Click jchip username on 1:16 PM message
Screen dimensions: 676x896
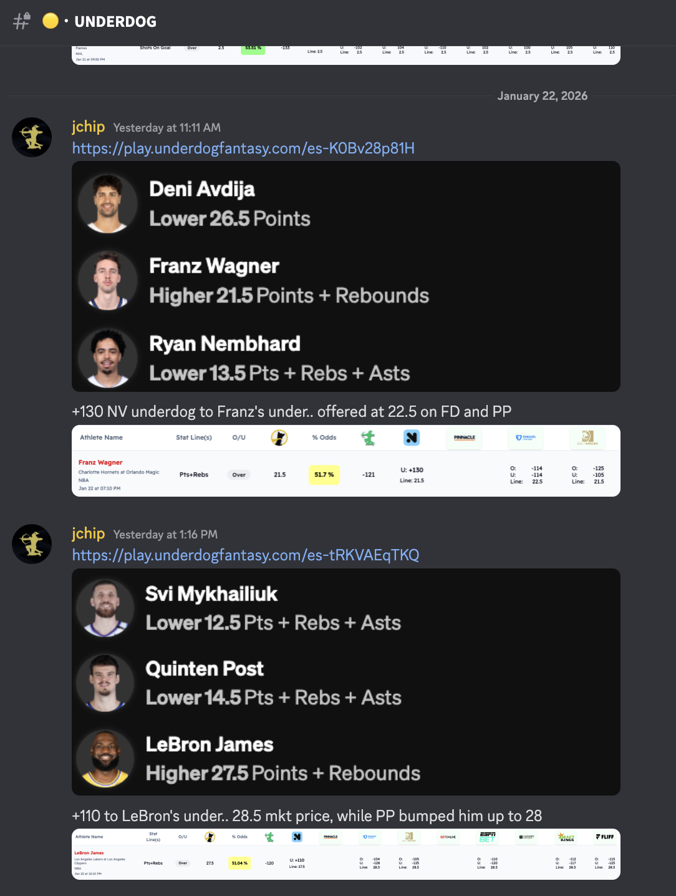pos(88,533)
